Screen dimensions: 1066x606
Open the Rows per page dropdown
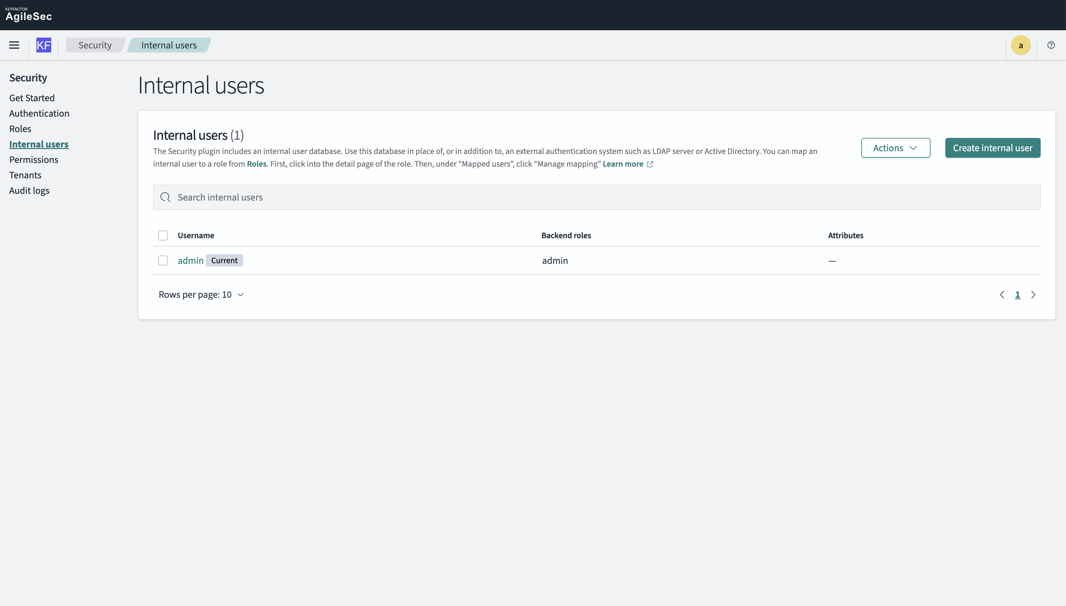(201, 295)
